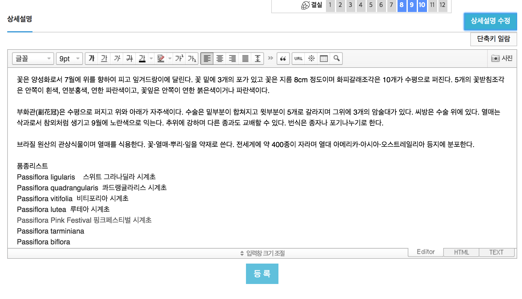The image size is (522, 299).
Task: Click the 등록 submit button
Action: [262, 274]
